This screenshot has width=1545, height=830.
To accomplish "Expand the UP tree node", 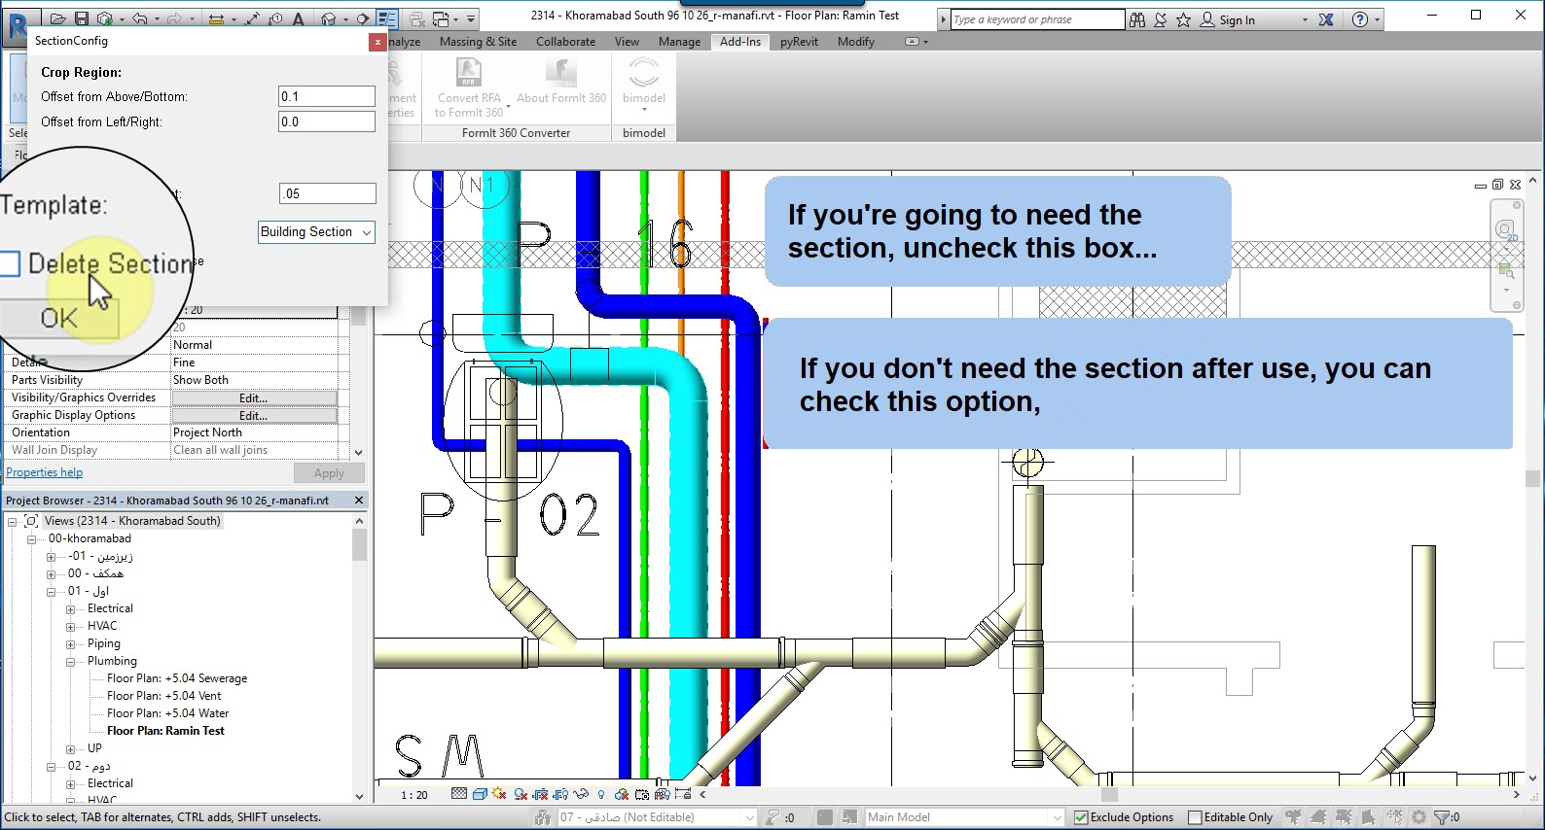I will click(70, 749).
